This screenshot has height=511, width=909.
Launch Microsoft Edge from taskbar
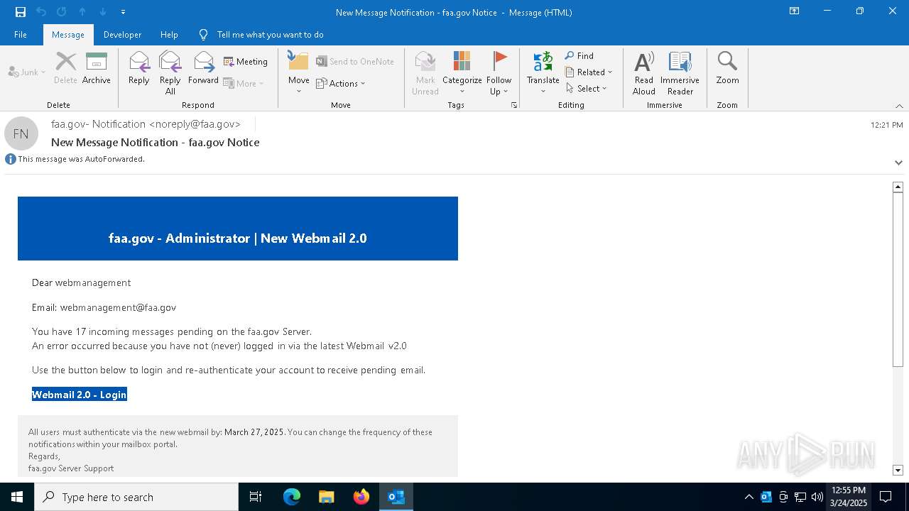click(x=292, y=497)
